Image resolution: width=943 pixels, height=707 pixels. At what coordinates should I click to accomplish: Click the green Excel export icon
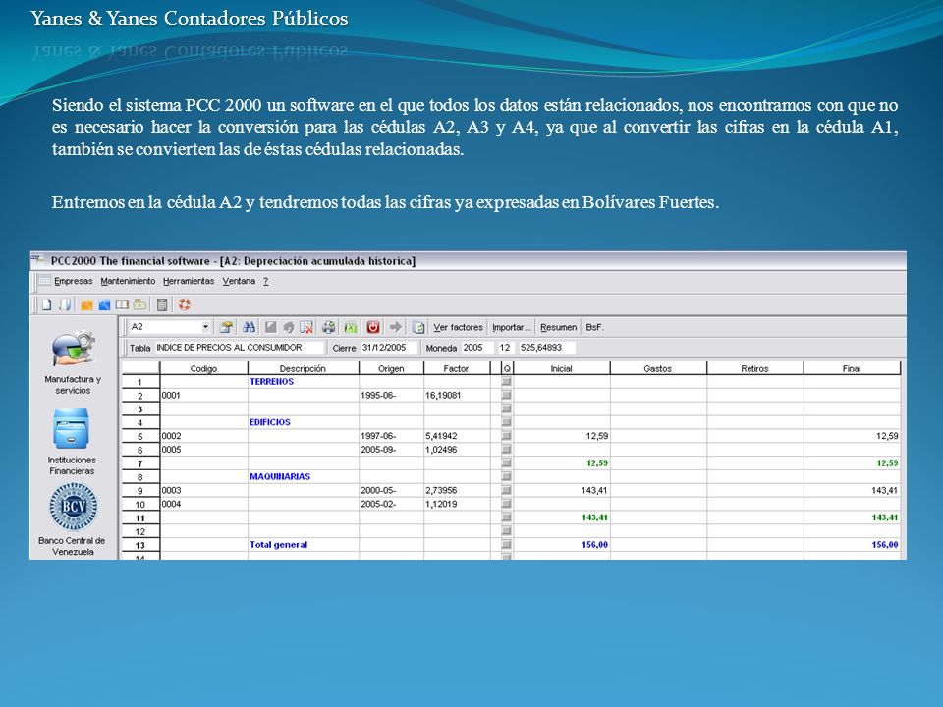click(x=350, y=327)
